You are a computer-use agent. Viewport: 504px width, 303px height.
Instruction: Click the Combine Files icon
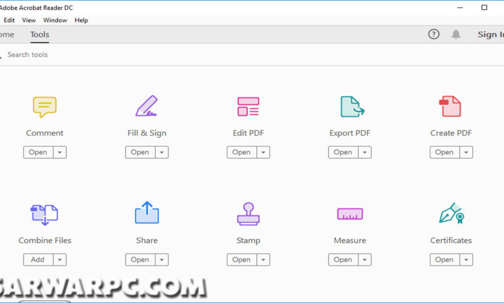pos(45,215)
